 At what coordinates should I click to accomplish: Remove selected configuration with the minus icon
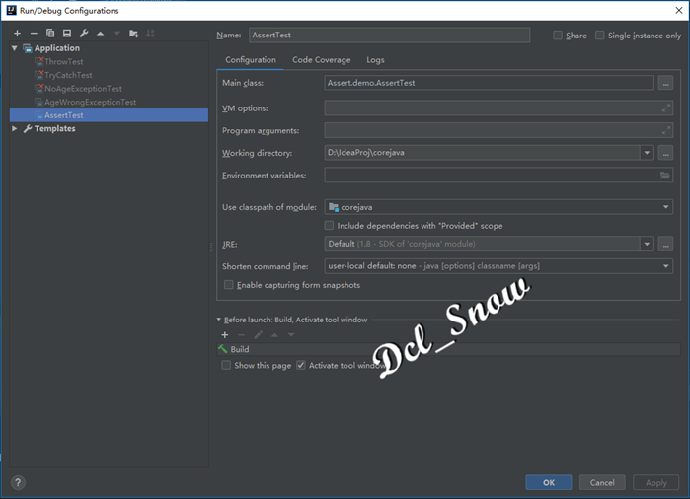(34, 34)
